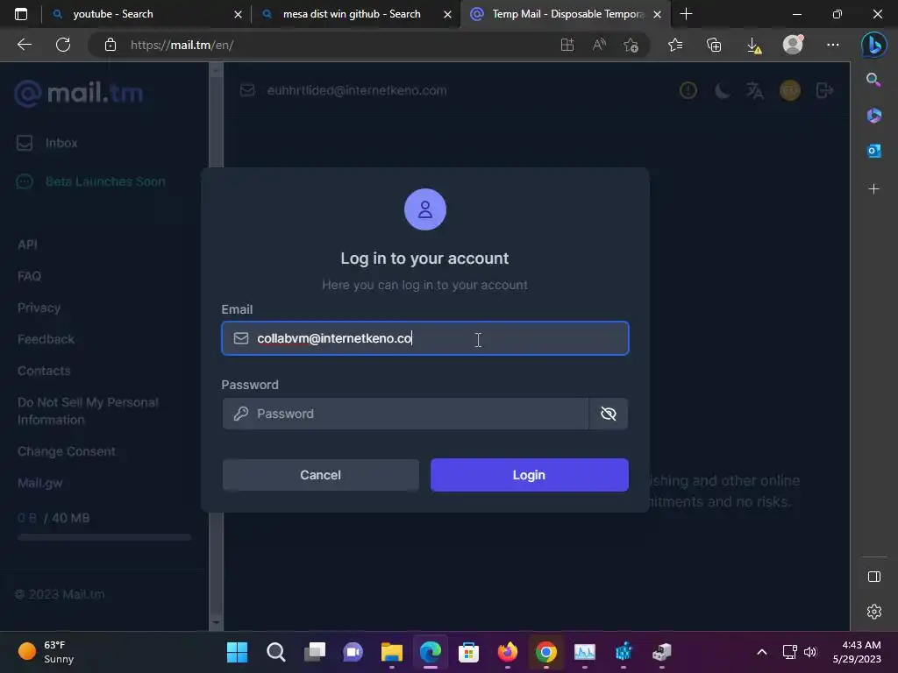The image size is (898, 673).
Task: Select the Temp Mail browser tab
Action: coord(567,14)
